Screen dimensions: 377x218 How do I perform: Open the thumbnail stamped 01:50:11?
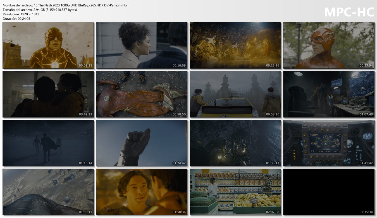pos(48,192)
